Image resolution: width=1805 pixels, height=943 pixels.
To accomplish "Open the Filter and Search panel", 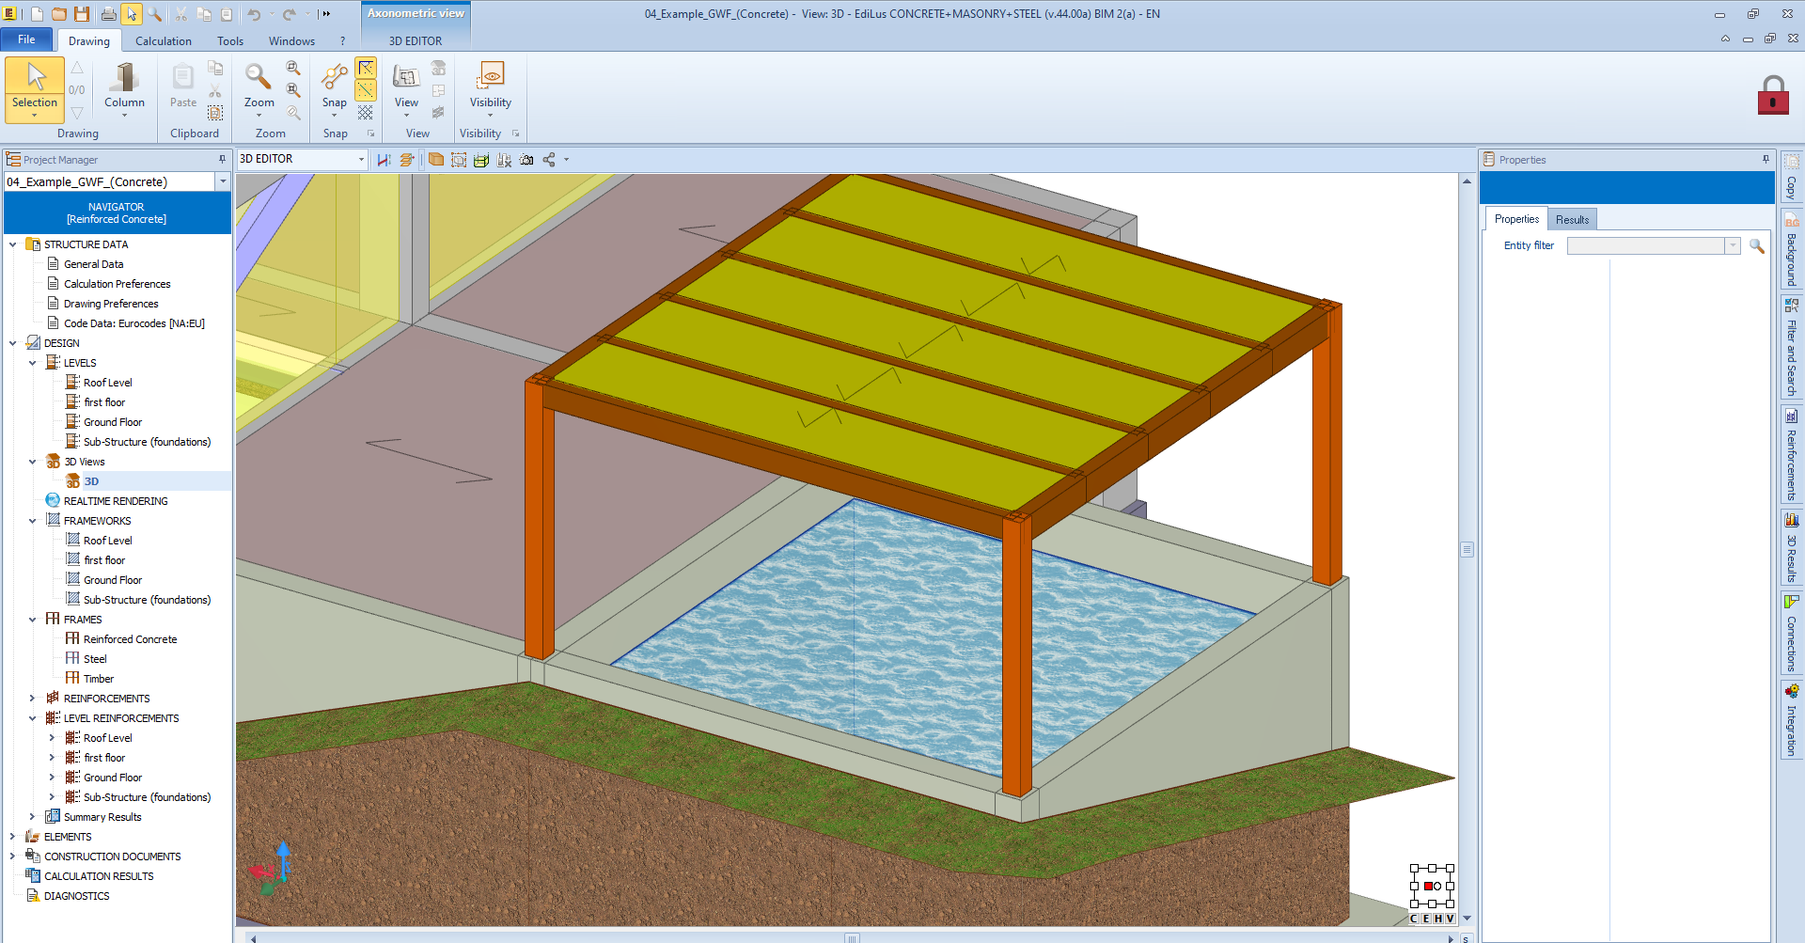I will point(1792,343).
